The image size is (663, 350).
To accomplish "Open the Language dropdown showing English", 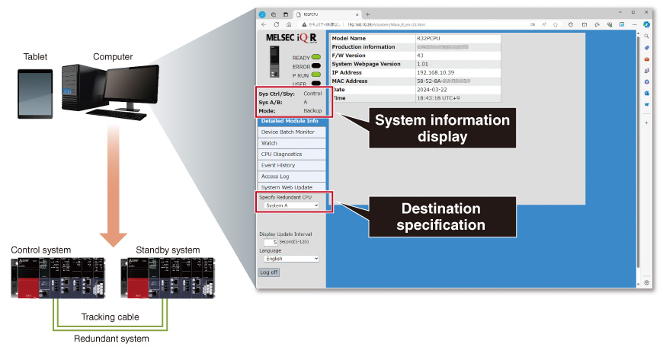I will point(291,259).
